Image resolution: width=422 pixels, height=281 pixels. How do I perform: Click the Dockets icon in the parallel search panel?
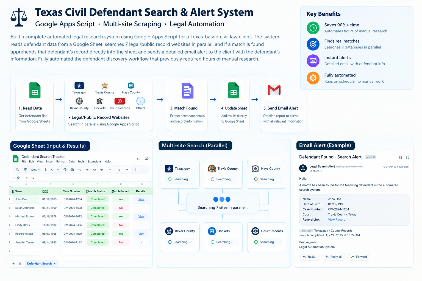(x=212, y=231)
